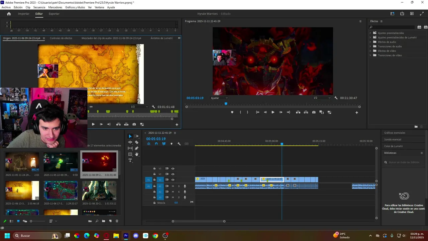This screenshot has height=241, width=428.
Task: Delete selected item in Project panel
Action: [x=117, y=221]
